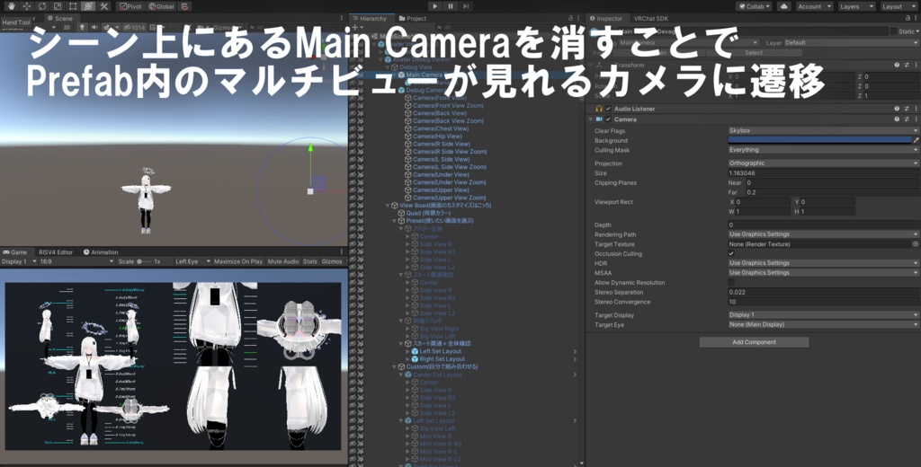Open the Layout dropdown
This screenshot has height=467, width=921.
[899, 6]
